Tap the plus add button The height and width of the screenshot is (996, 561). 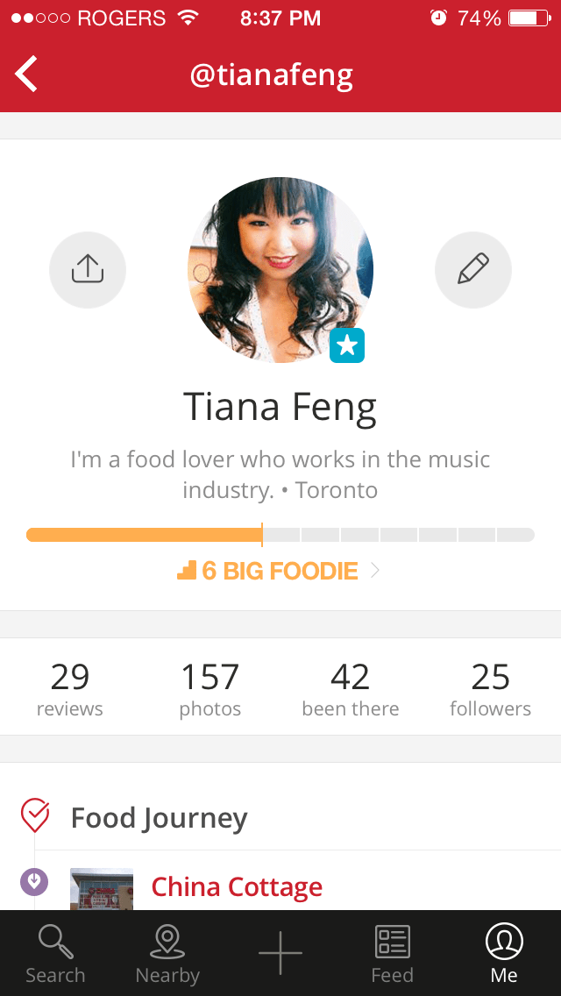pyautogui.click(x=280, y=953)
